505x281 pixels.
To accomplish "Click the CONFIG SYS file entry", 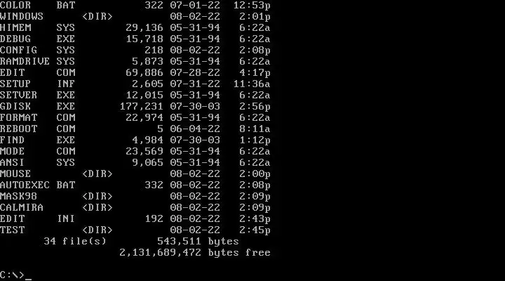I will click(135, 50).
